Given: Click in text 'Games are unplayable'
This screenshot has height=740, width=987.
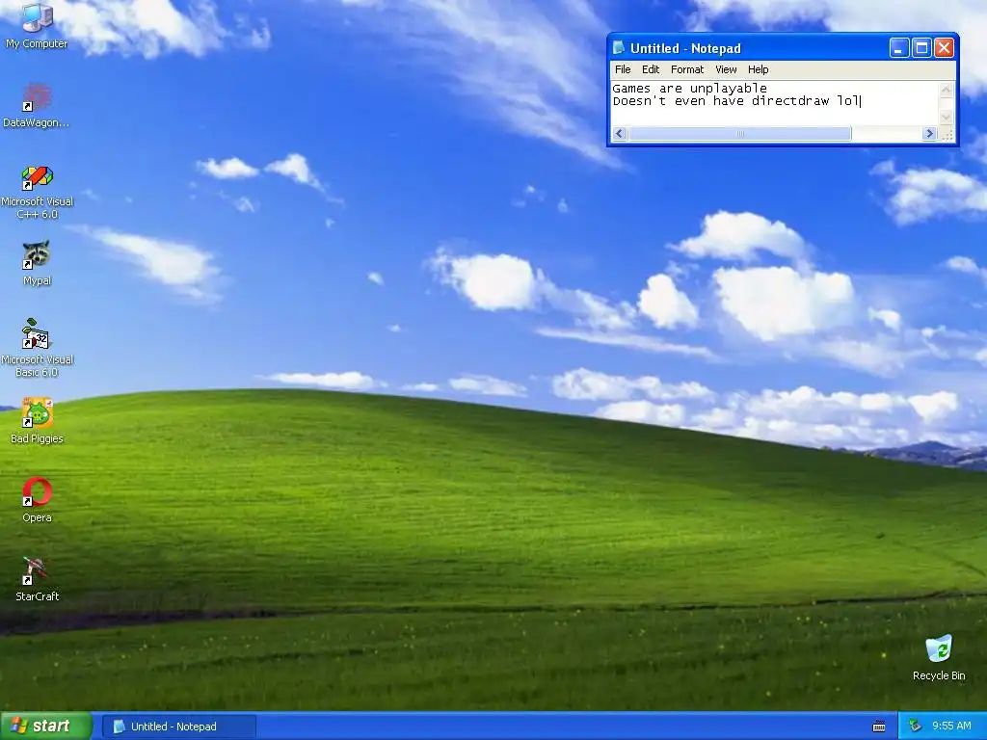Looking at the screenshot, I should (x=690, y=88).
